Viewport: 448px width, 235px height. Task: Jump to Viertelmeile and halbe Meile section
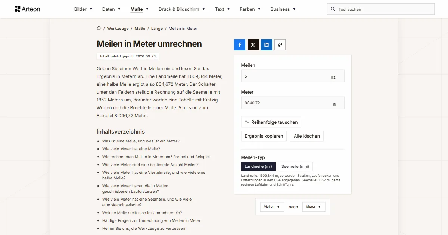tap(154, 175)
